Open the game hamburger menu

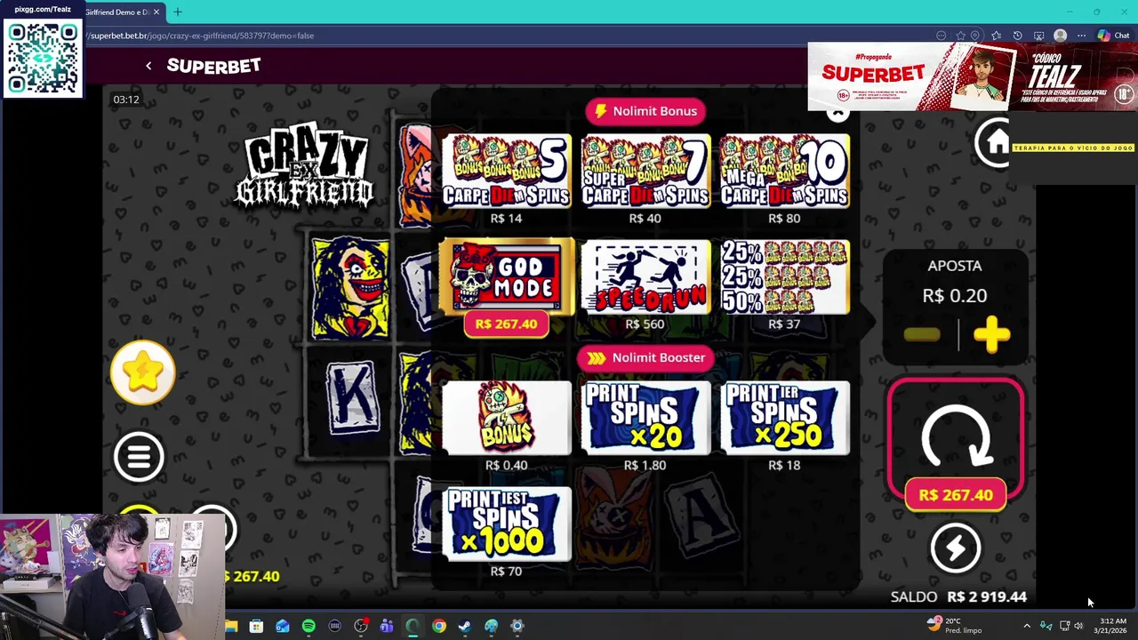click(139, 457)
